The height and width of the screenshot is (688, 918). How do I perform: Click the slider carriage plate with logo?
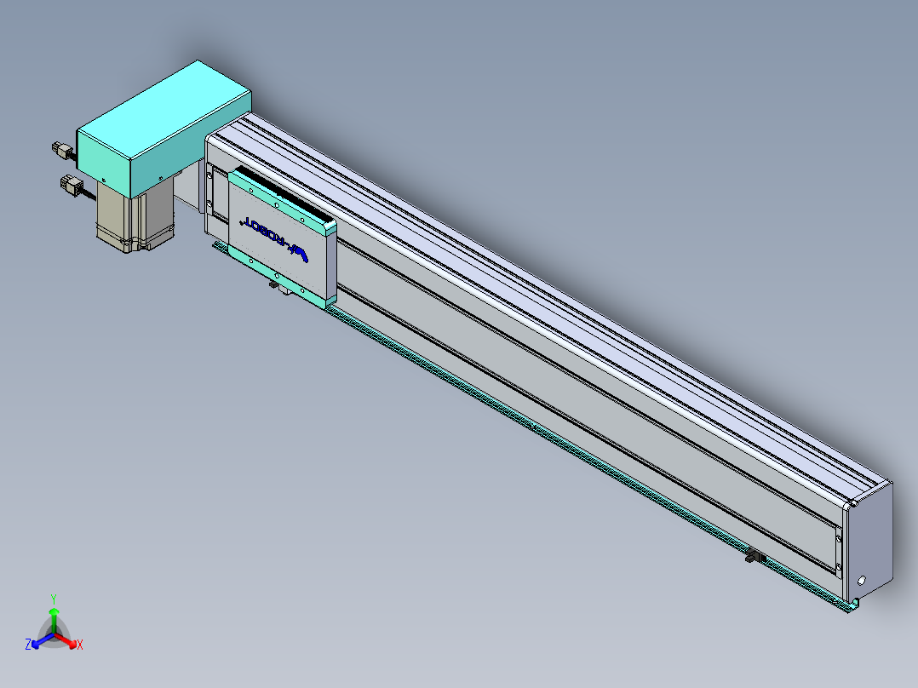pos(282,239)
